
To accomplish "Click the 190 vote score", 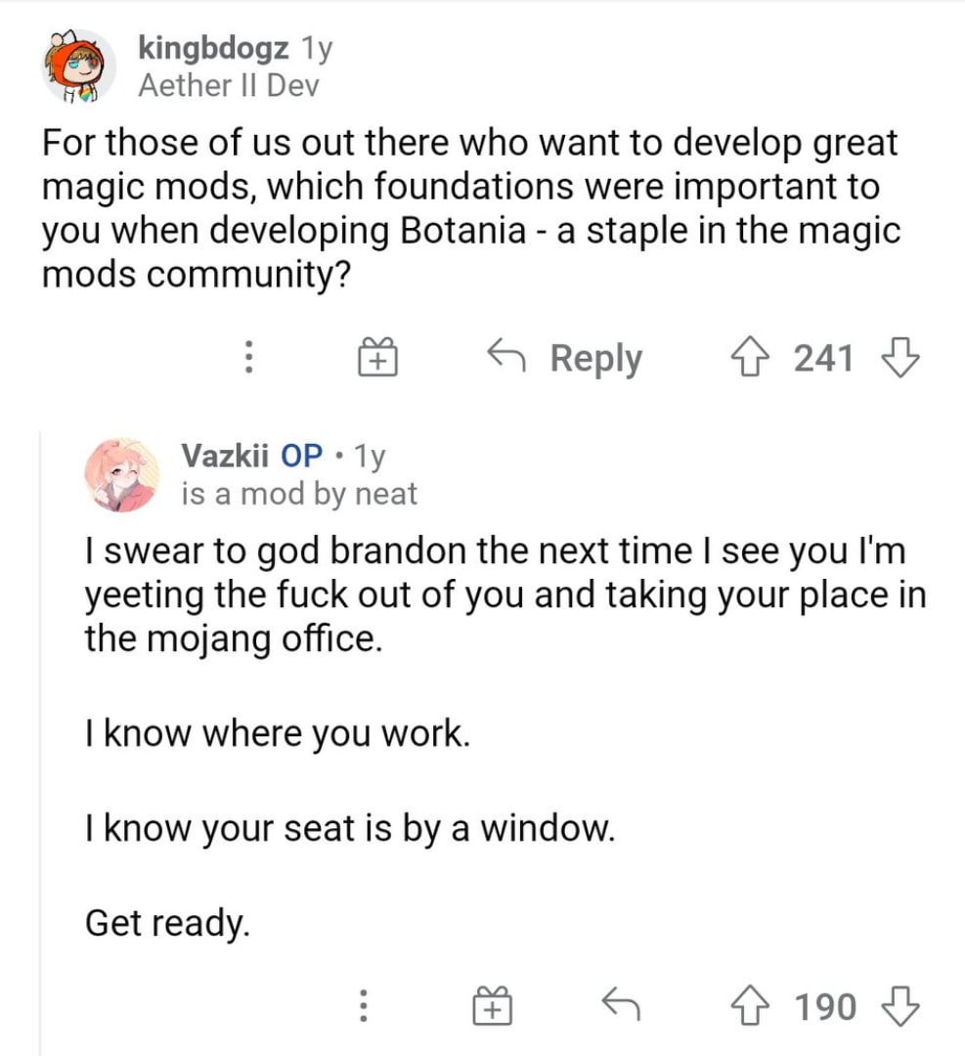I will [825, 1007].
